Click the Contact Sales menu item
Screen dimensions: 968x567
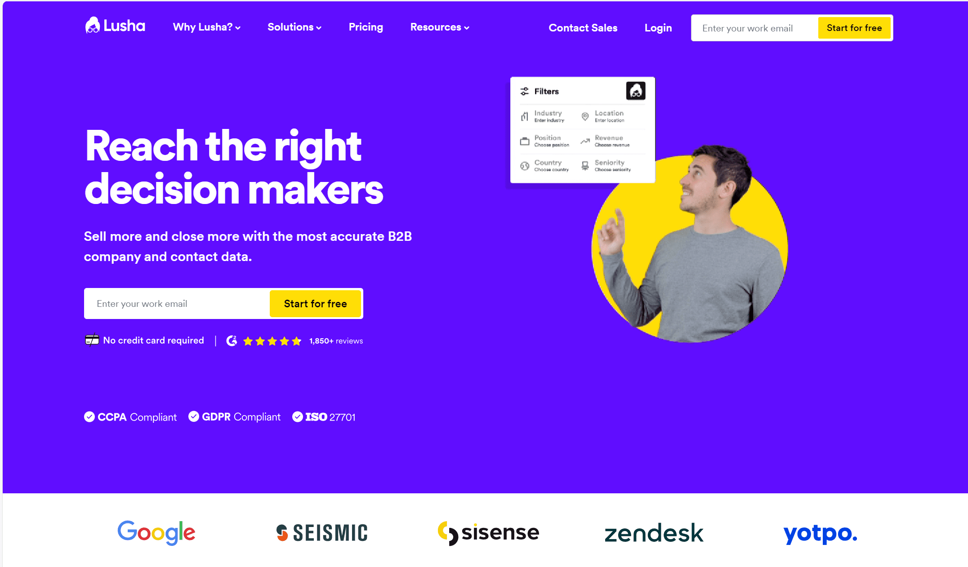[x=583, y=28]
